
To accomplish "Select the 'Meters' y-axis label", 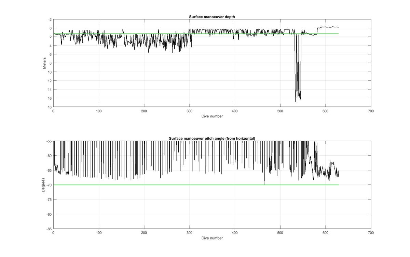I will (x=44, y=63).
